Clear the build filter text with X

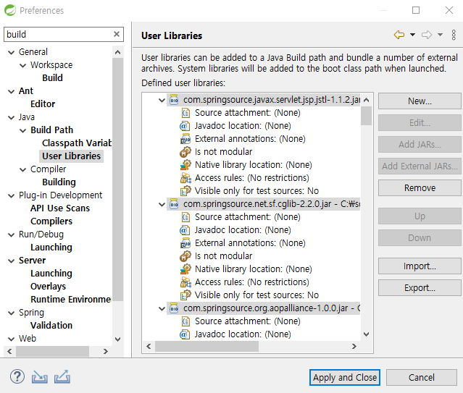(x=117, y=34)
